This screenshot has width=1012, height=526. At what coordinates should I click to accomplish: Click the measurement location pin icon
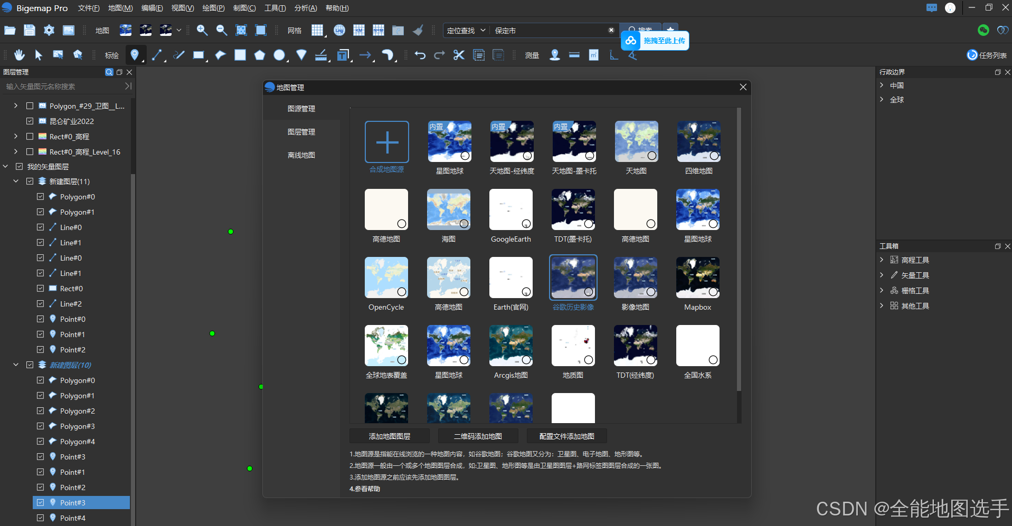pyautogui.click(x=555, y=55)
